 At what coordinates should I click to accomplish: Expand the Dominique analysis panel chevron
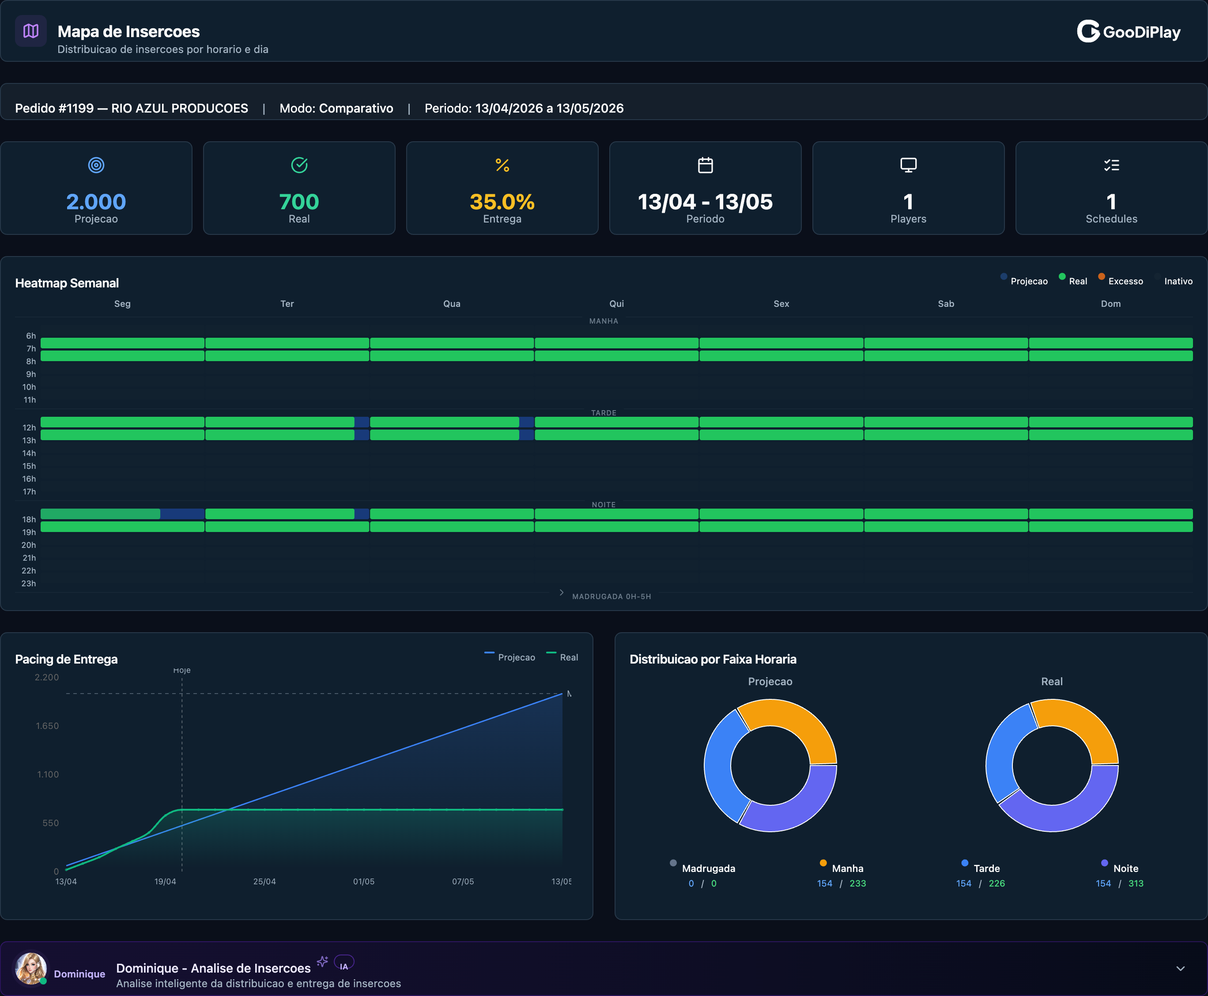click(1181, 969)
